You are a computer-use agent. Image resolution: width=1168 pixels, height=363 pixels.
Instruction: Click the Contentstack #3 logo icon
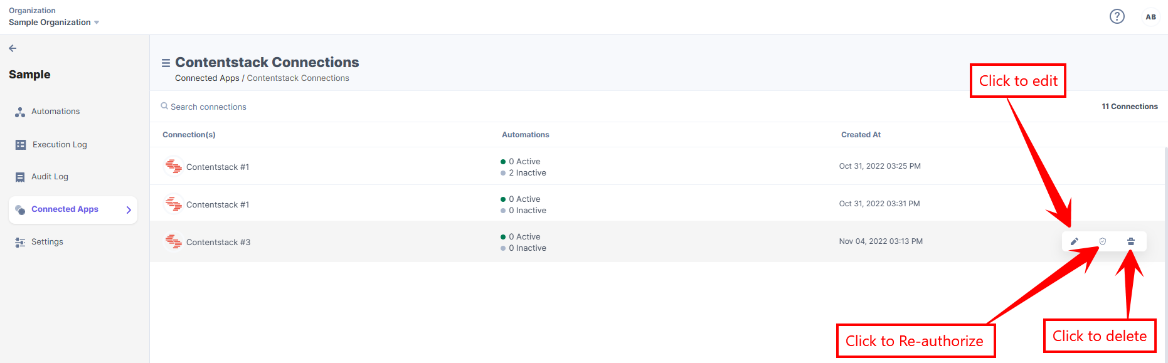pyautogui.click(x=173, y=241)
